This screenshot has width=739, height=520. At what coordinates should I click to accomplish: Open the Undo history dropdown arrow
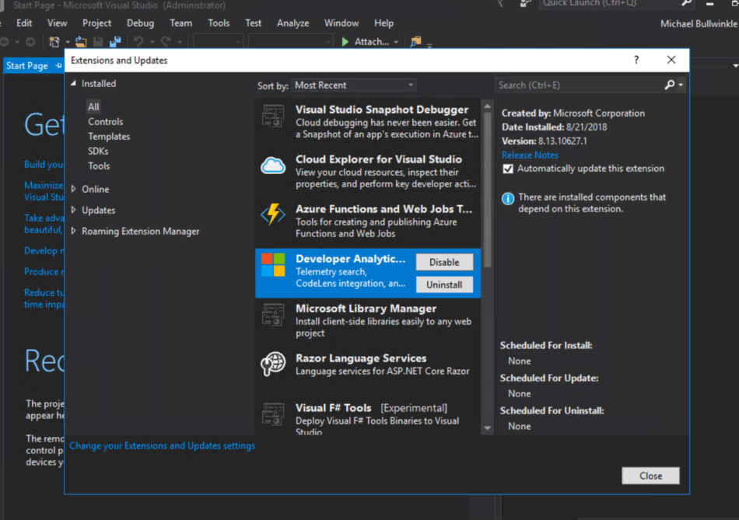pos(152,42)
